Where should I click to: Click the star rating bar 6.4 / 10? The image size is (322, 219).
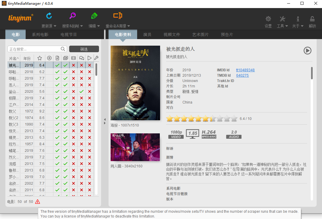tap(202, 118)
